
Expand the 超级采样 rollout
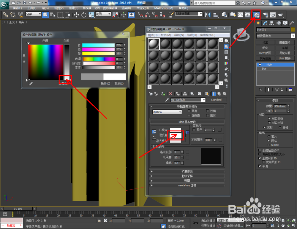pyautogui.click(x=187, y=176)
